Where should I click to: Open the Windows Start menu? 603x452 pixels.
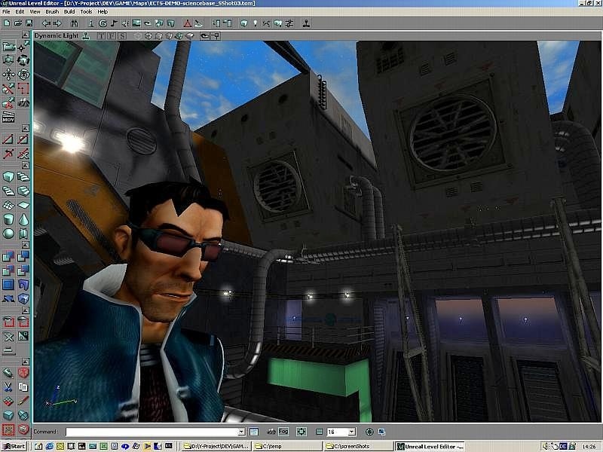point(14,446)
